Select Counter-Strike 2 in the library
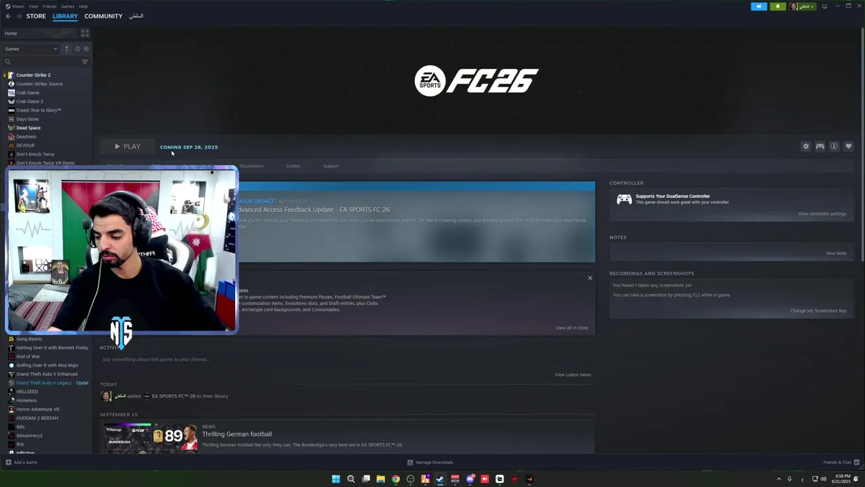The height and width of the screenshot is (487, 865). [33, 75]
